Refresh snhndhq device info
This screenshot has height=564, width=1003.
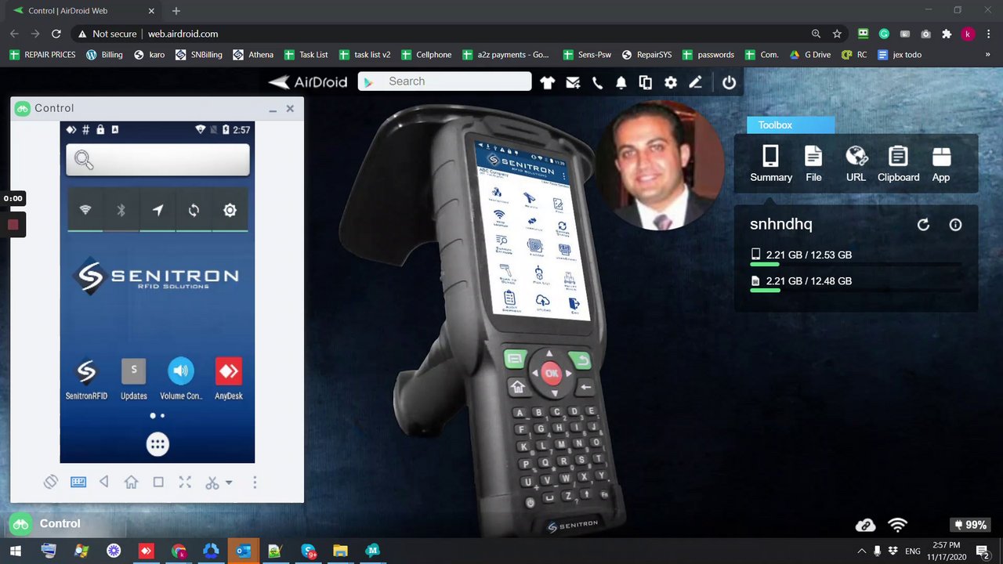coord(923,225)
